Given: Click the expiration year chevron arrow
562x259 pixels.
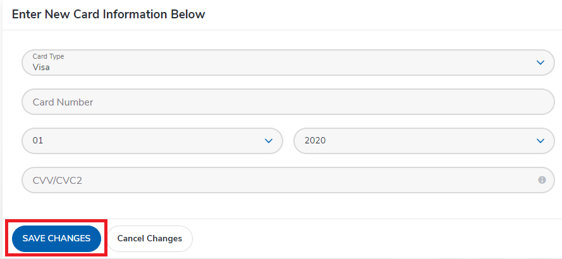Looking at the screenshot, I should point(541,141).
